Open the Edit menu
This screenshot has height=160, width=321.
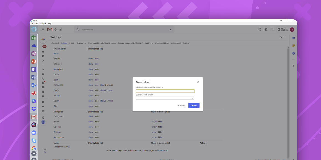tap(36, 24)
